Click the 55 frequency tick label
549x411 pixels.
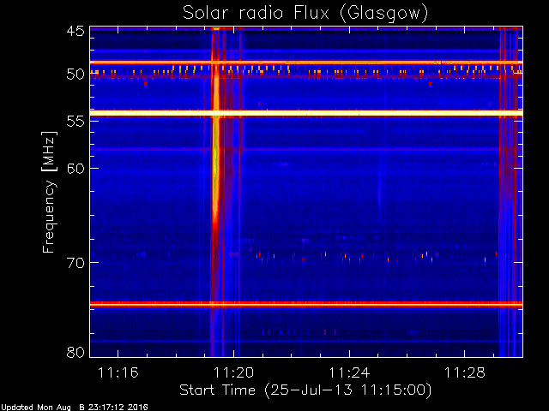(x=75, y=122)
